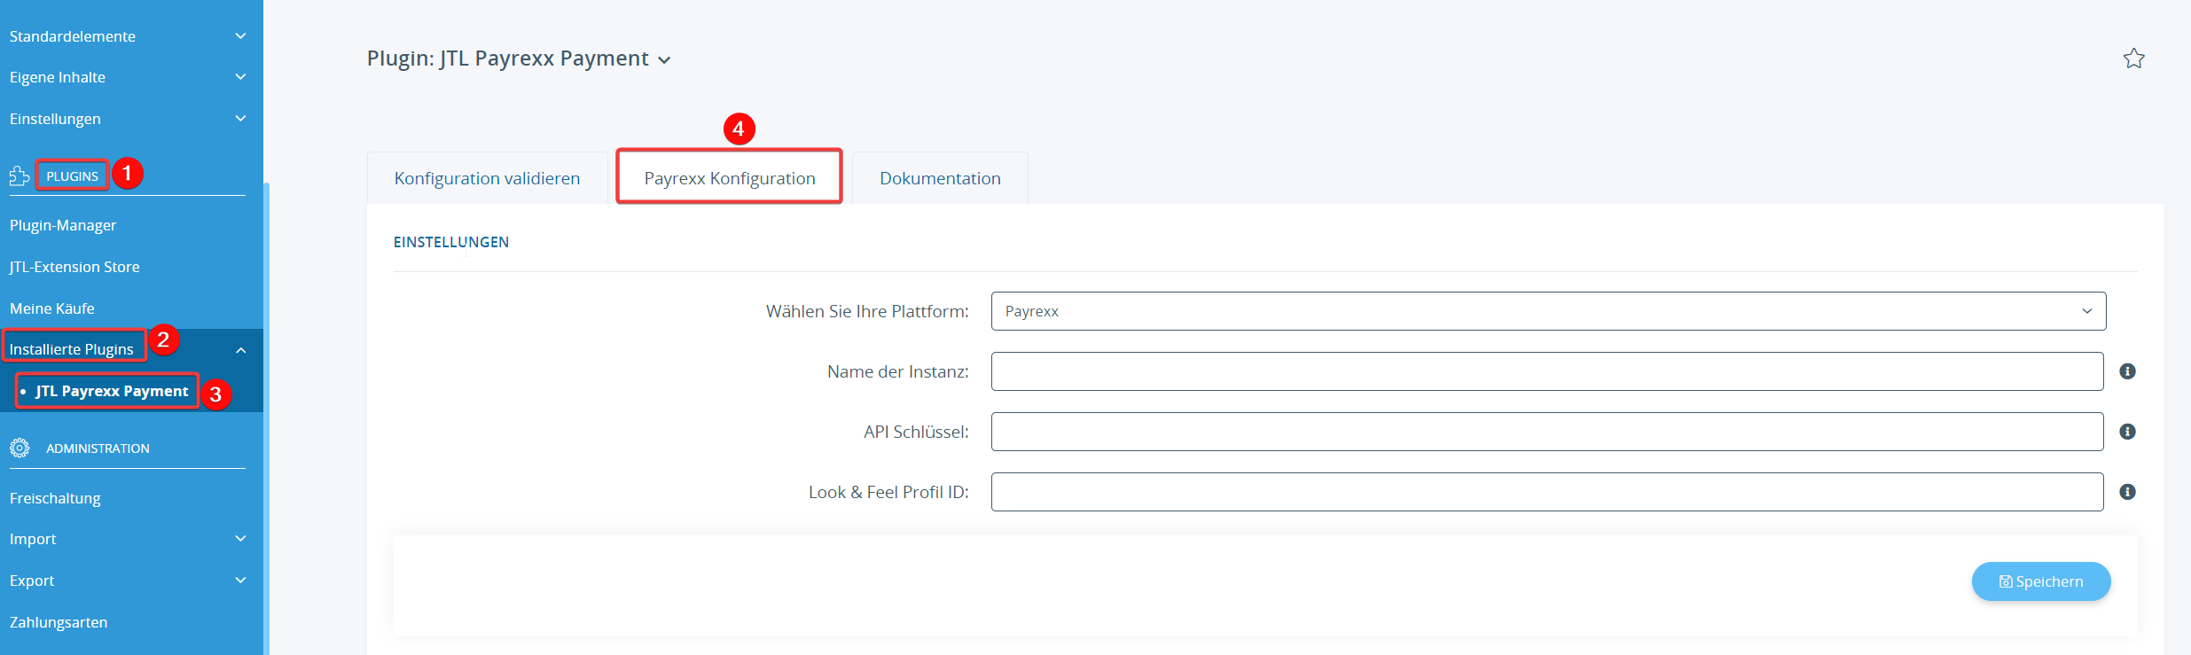Open JTL-Extension Store
2191x655 pixels.
point(74,267)
